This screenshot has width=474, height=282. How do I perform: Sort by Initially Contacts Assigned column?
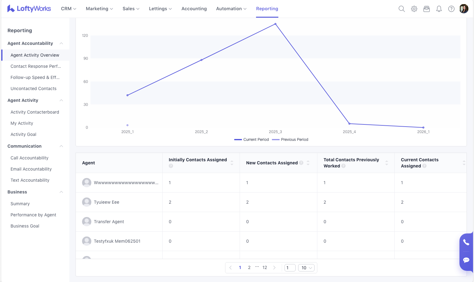tap(232, 163)
